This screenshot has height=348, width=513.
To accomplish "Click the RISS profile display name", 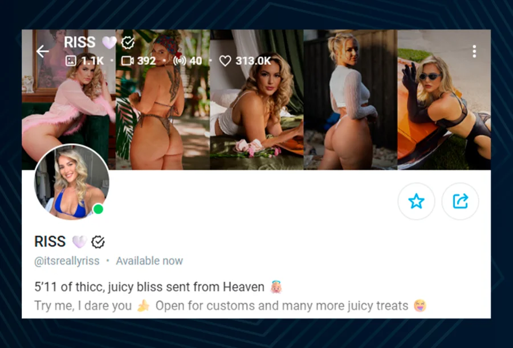I will 50,242.
